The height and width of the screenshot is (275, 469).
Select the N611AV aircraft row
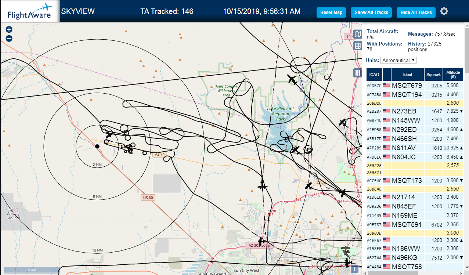pos(415,148)
